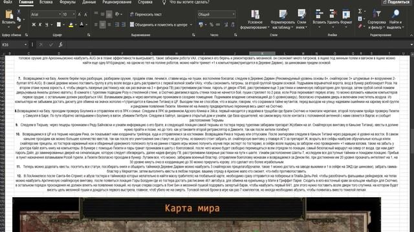Screen dimensions: 414x232
Task: Click the Format (Формат) cells button
Action: point(346,19)
